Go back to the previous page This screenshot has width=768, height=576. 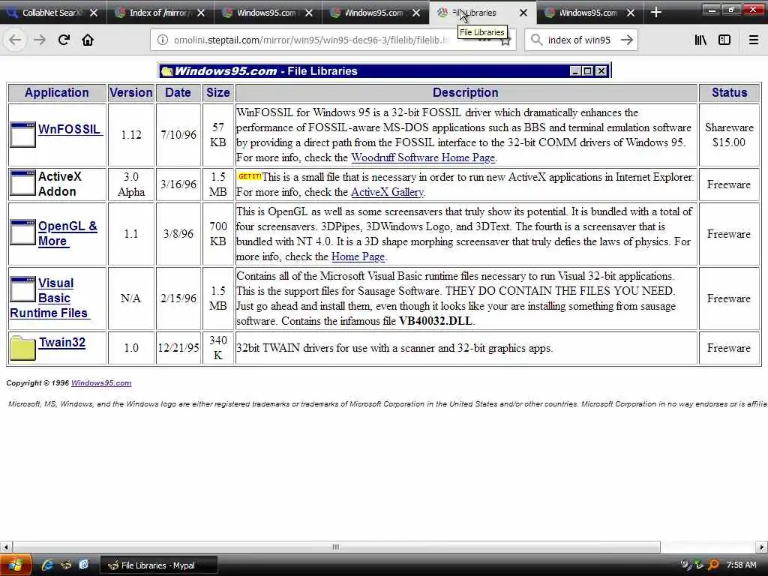tap(15, 40)
